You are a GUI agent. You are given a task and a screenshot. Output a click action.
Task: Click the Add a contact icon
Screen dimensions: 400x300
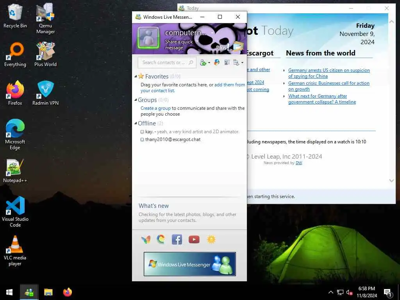tap(203, 62)
